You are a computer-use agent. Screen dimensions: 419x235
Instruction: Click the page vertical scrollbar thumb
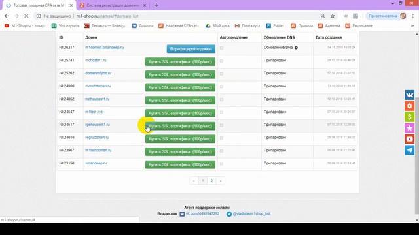click(x=416, y=156)
